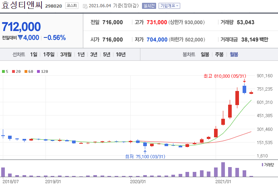Click the 451,385 y-axis label
This screenshot has width=278, height=186.
click(x=265, y=116)
